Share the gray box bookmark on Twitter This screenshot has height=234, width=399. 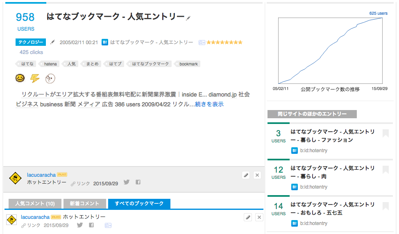point(127,182)
